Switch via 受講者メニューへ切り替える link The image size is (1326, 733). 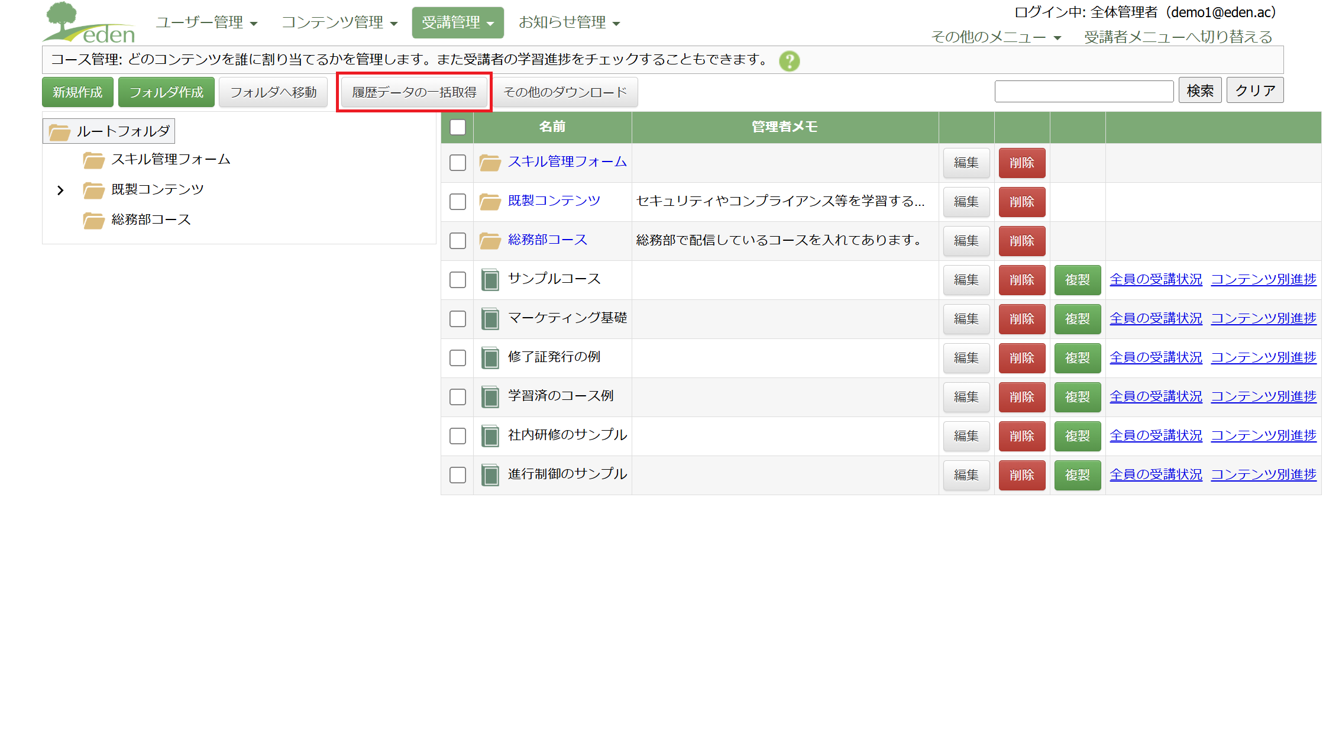pyautogui.click(x=1178, y=37)
